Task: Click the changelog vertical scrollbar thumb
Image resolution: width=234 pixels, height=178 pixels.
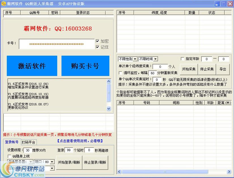Action: point(109,93)
